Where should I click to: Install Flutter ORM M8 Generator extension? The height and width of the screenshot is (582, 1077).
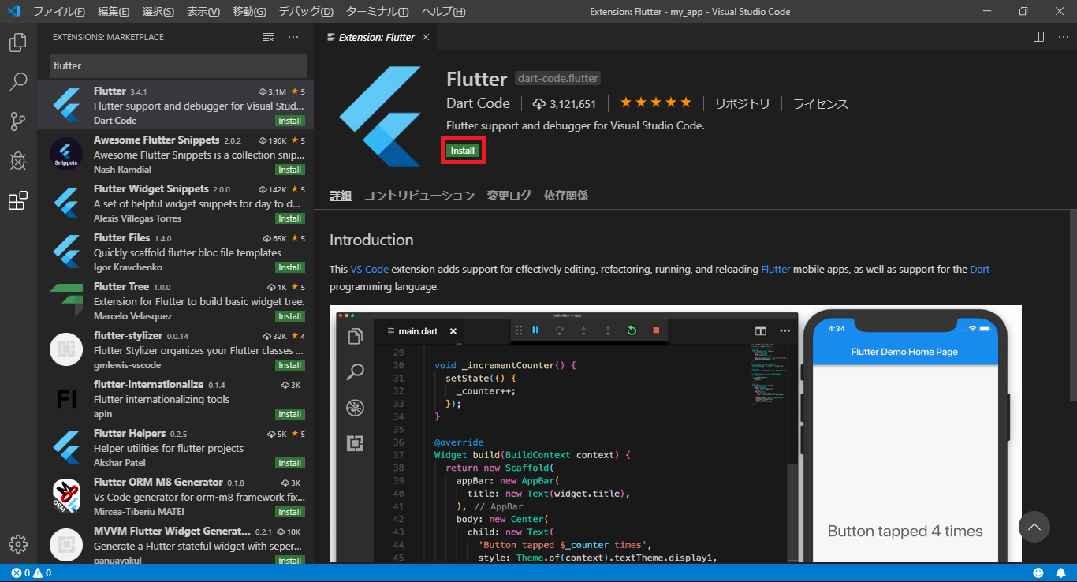(290, 512)
